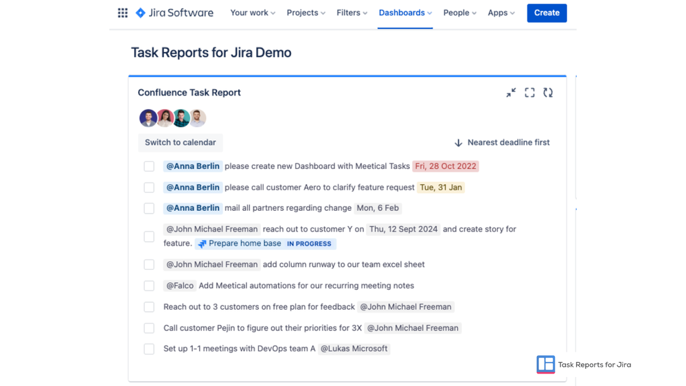This screenshot has width=686, height=386.
Task: Check the call customer Aero task
Action: click(x=149, y=188)
